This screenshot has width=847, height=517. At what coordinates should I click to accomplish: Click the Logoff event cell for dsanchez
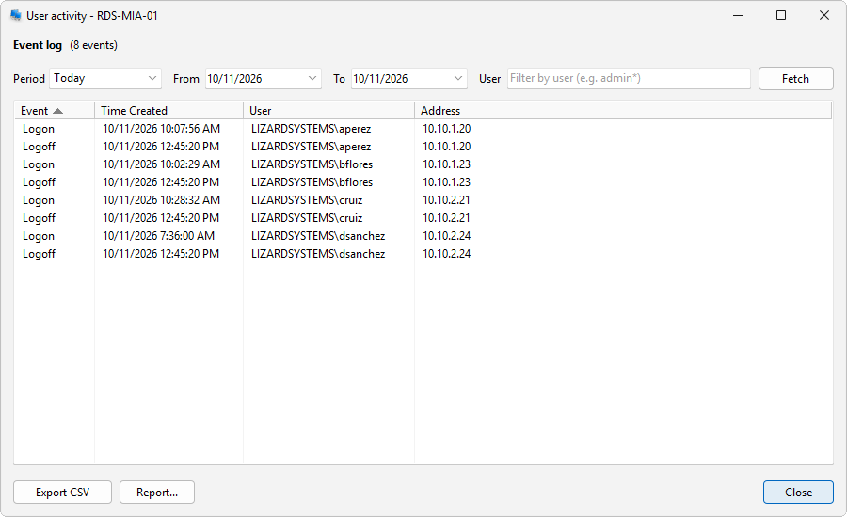point(39,254)
